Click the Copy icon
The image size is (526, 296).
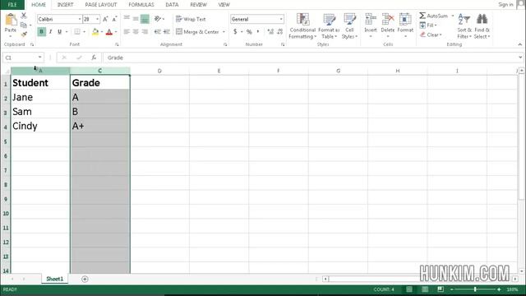[x=23, y=25]
